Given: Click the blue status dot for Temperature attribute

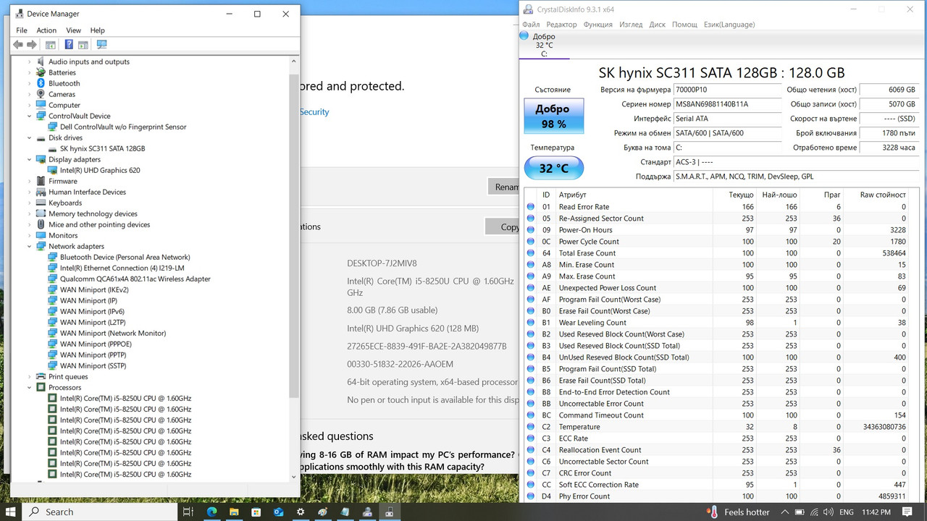Looking at the screenshot, I should click(x=531, y=427).
